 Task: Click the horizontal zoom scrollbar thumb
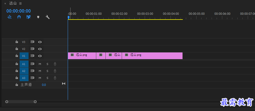tap(21, 102)
